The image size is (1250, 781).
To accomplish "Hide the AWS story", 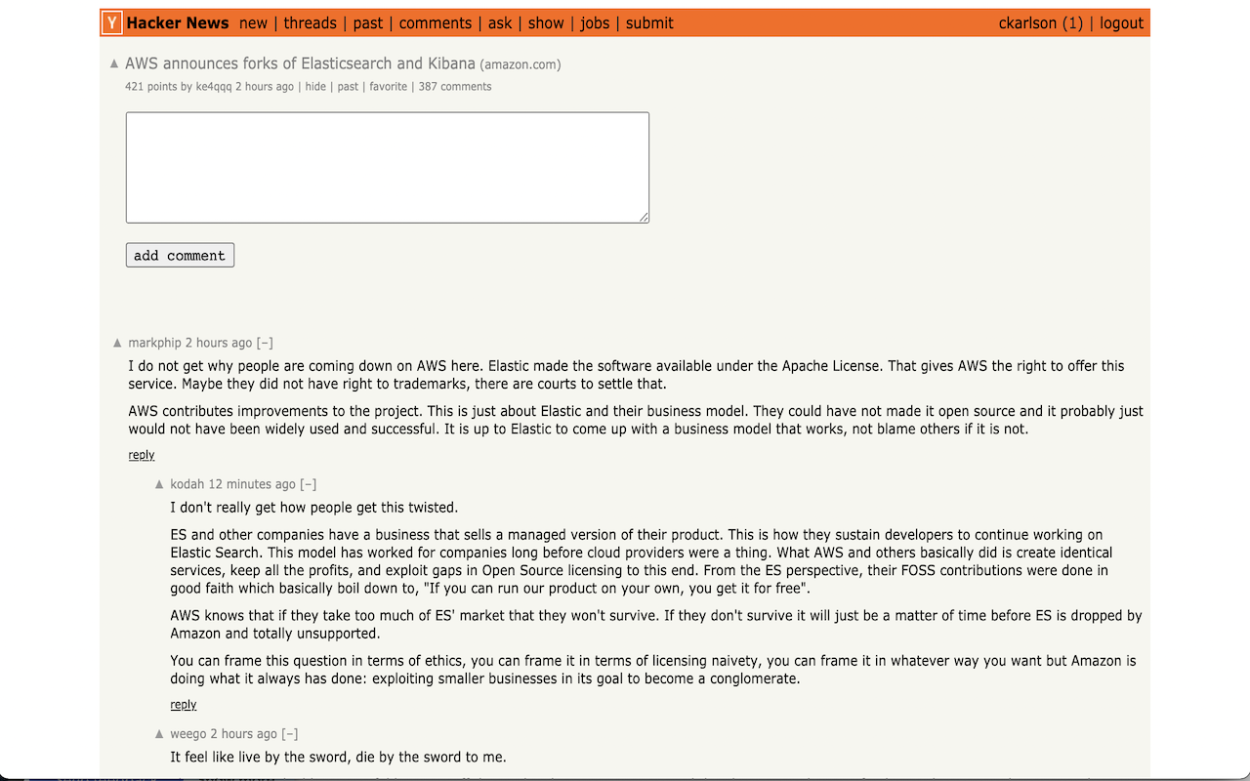I will coord(314,86).
